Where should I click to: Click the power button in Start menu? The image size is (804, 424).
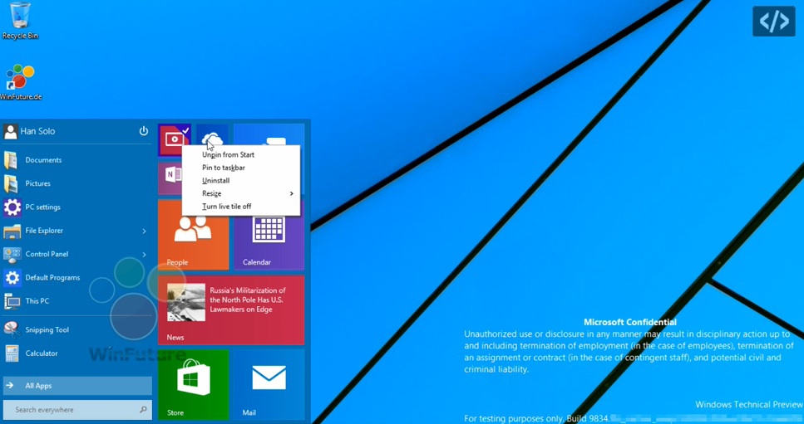(x=144, y=131)
